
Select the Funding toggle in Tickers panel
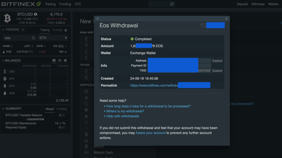pos(57,30)
